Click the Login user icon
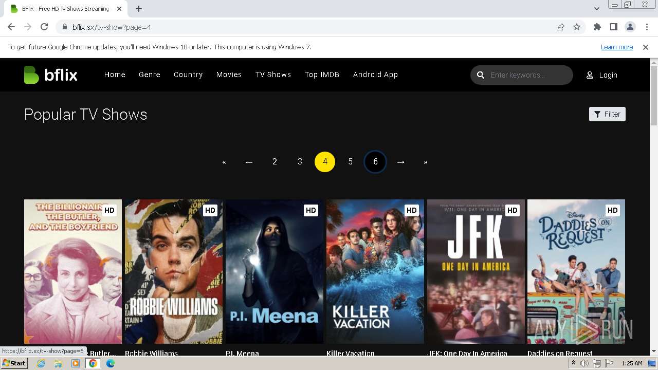Viewport: 658px width, 370px height. 590,75
